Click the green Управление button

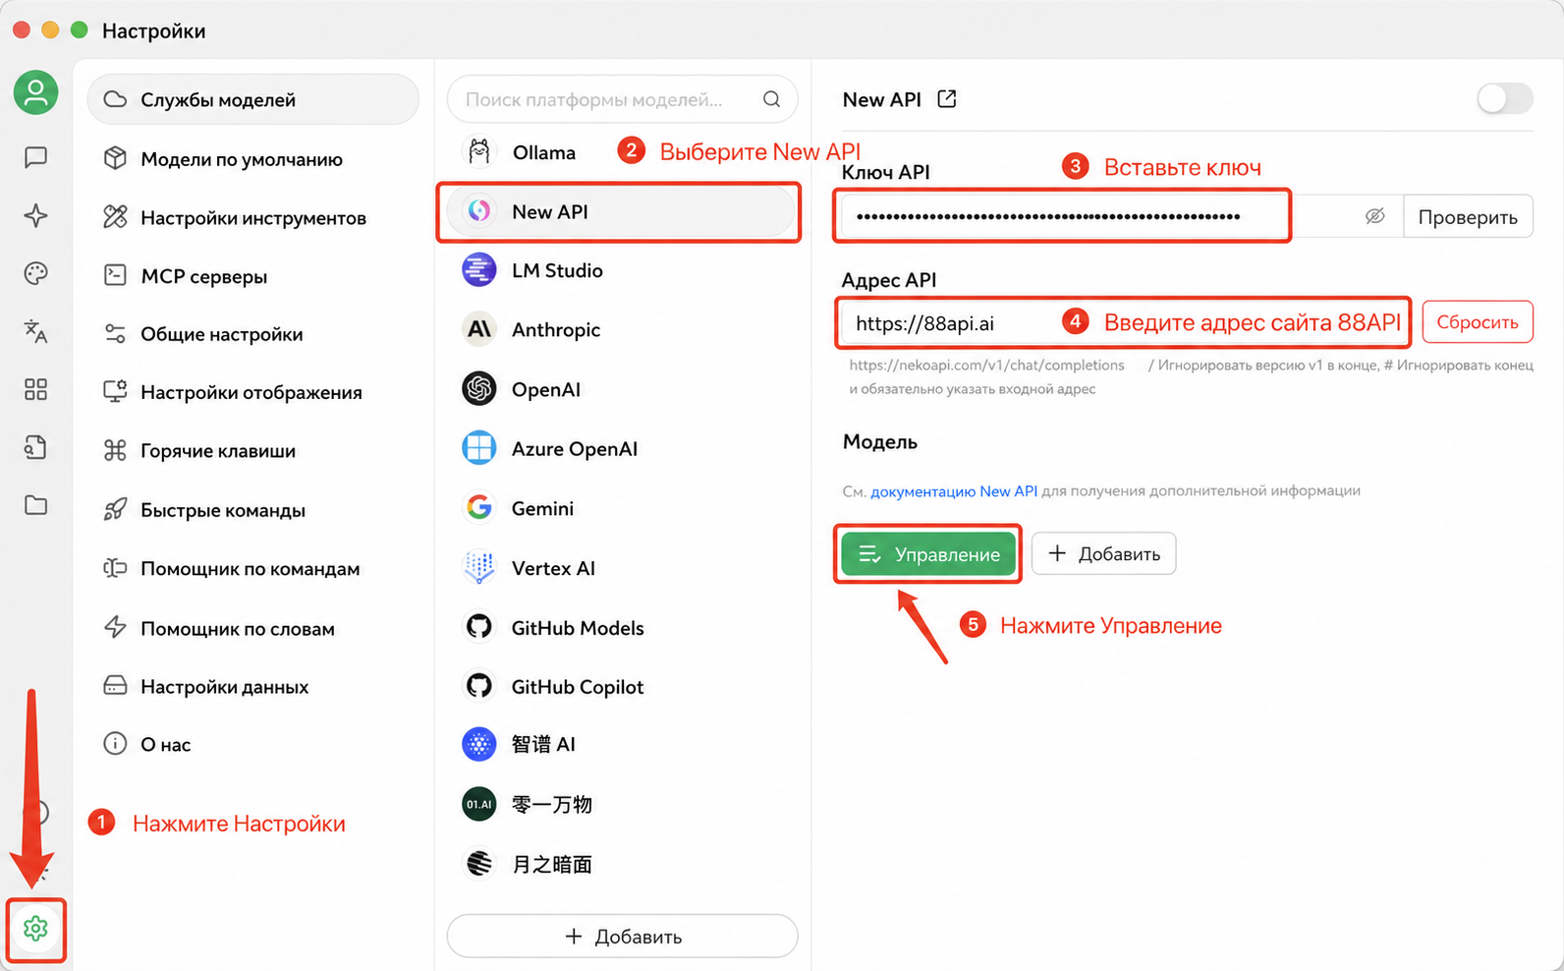(927, 554)
